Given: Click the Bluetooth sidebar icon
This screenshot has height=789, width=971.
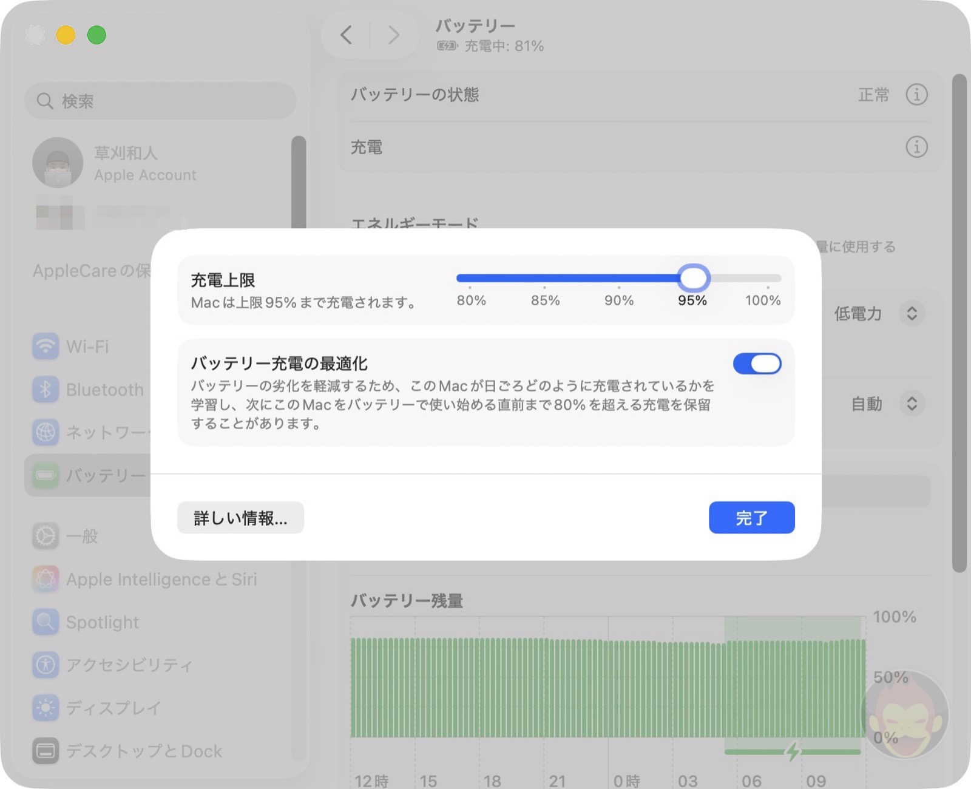Looking at the screenshot, I should (46, 390).
